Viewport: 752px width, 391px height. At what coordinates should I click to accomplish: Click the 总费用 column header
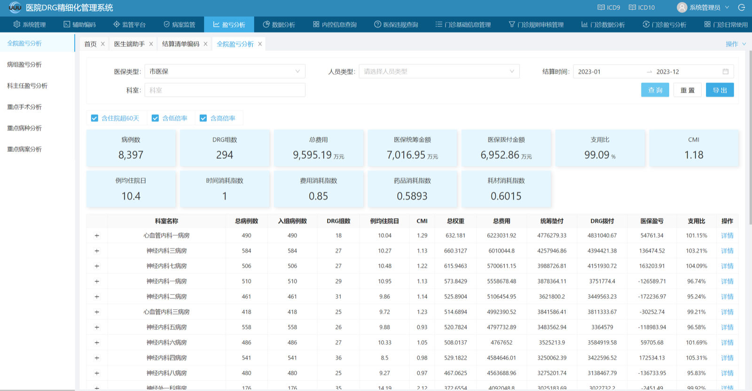[x=501, y=221]
